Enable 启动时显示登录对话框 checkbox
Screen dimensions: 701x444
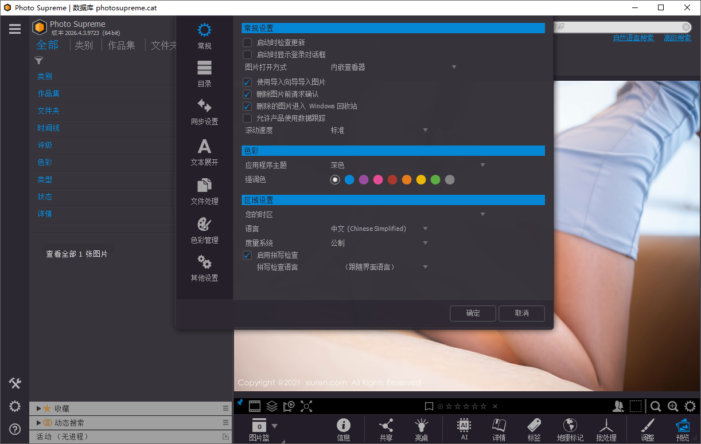247,54
